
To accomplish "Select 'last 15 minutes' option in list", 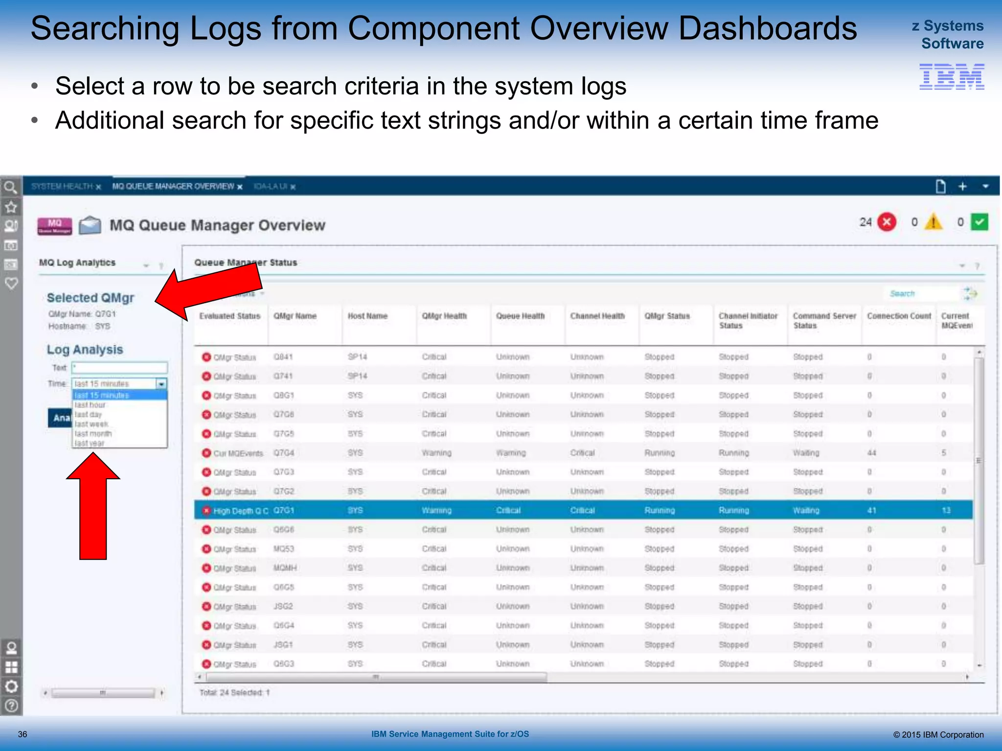I will pos(119,395).
